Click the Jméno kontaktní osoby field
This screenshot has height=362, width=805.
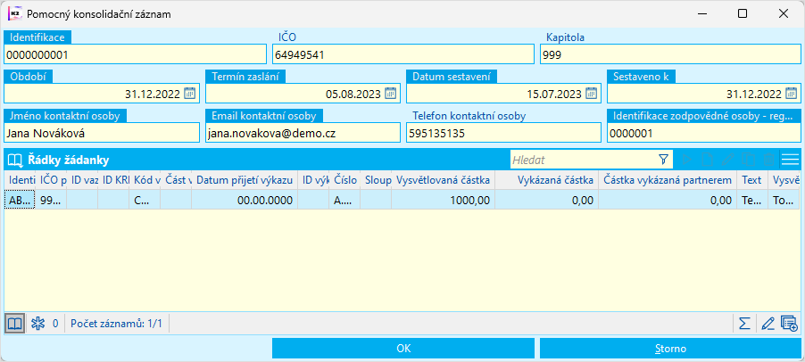[x=102, y=133]
